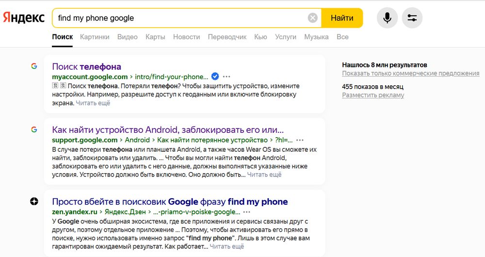Open more options for zen.yandex.ru result
Image resolution: width=485 pixels, height=257 pixels.
[247, 212]
